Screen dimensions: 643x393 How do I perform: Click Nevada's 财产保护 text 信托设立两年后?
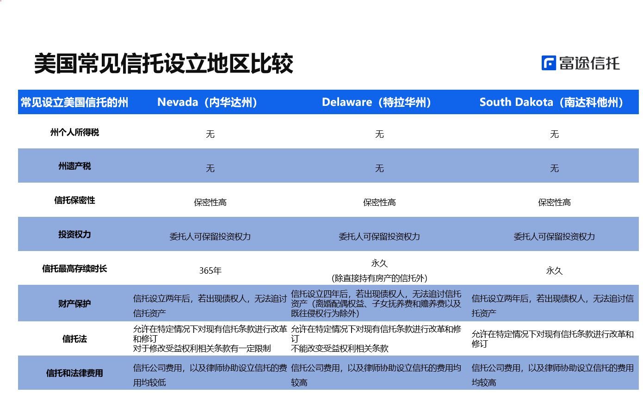210,306
